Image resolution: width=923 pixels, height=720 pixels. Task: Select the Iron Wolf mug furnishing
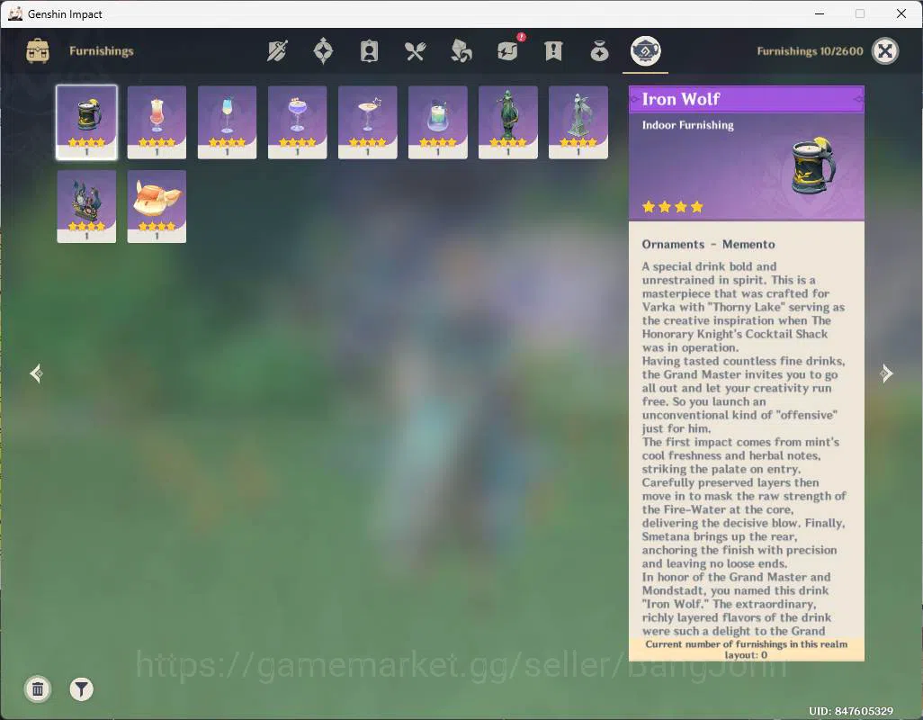coord(86,122)
